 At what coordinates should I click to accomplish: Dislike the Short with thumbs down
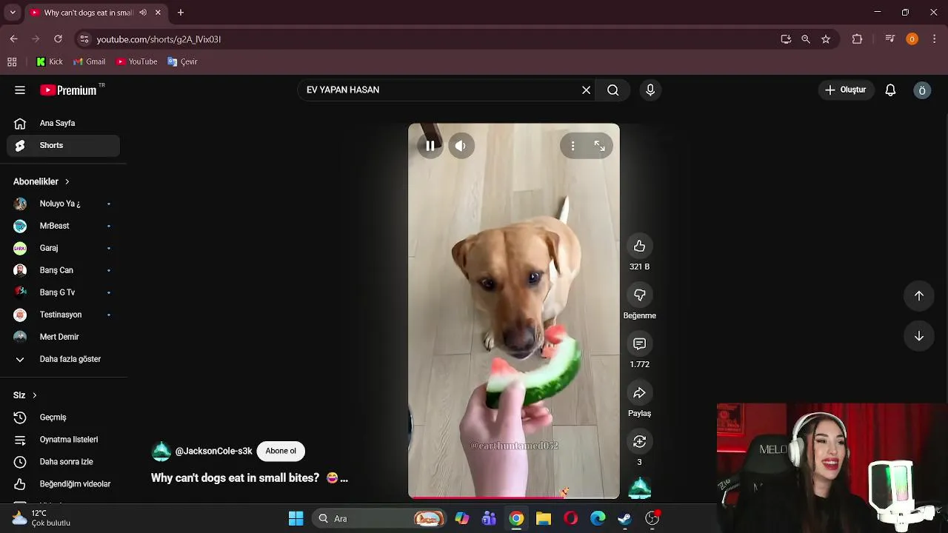click(639, 295)
